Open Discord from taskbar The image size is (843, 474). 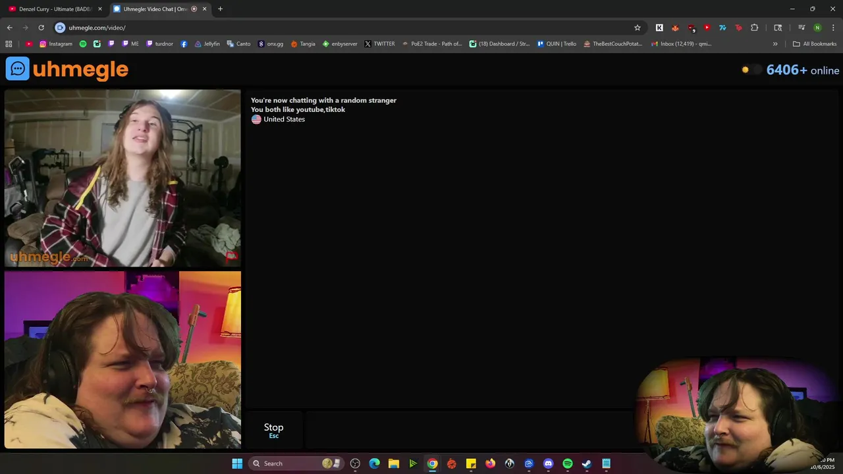548,463
